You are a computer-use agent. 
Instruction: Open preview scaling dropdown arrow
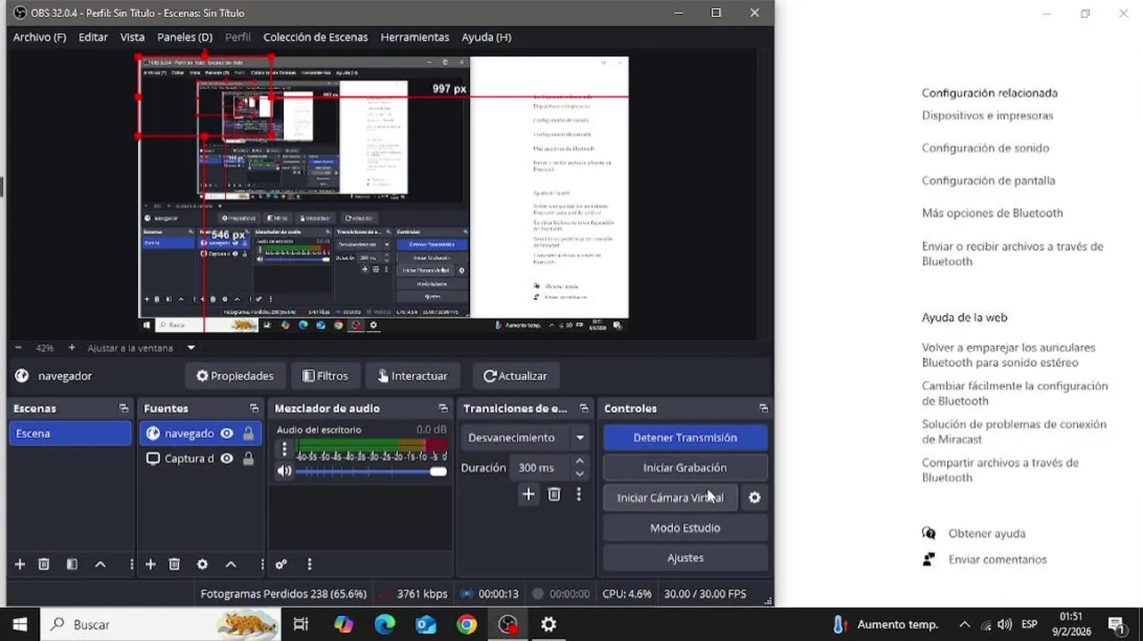point(190,348)
